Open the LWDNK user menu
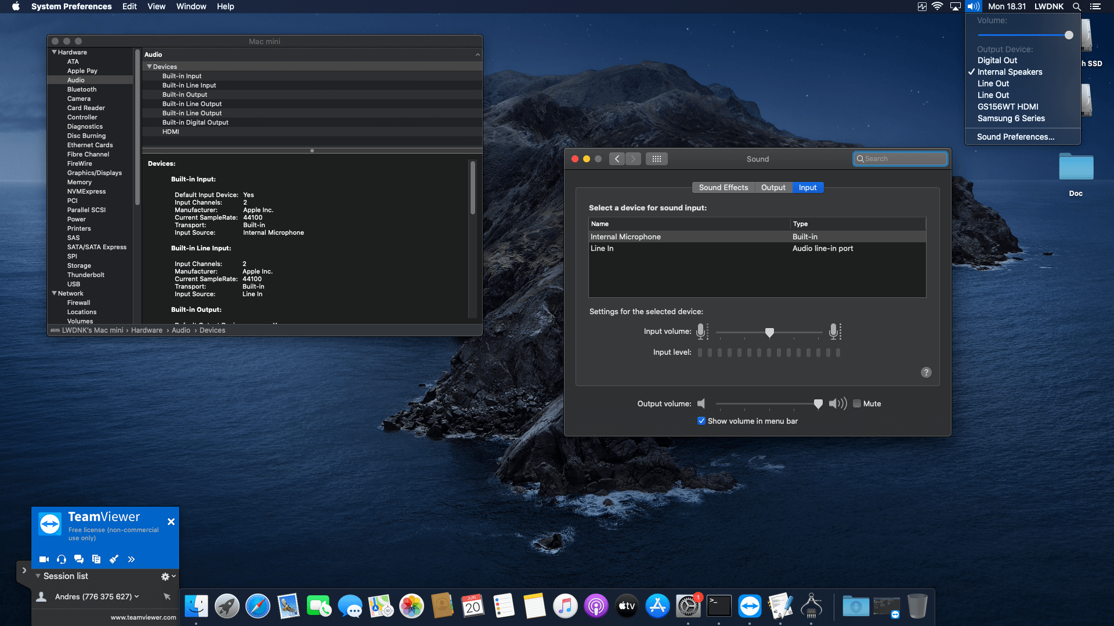1114x626 pixels. [x=1049, y=6]
